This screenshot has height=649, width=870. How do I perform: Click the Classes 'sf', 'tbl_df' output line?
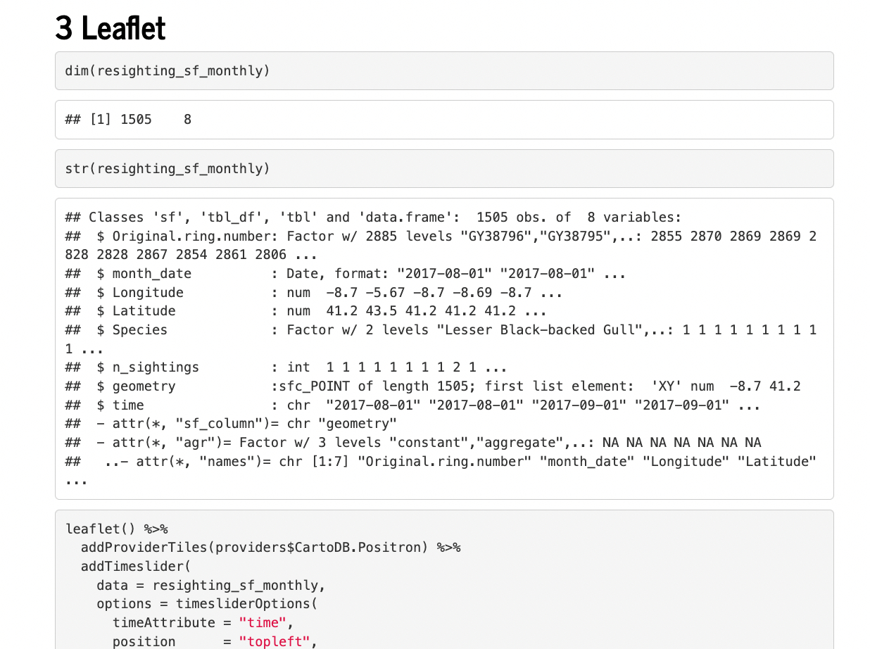(x=373, y=218)
